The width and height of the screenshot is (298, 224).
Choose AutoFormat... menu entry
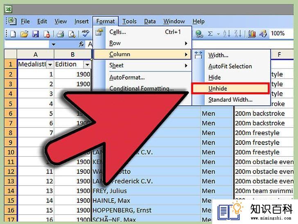[x=142, y=78]
